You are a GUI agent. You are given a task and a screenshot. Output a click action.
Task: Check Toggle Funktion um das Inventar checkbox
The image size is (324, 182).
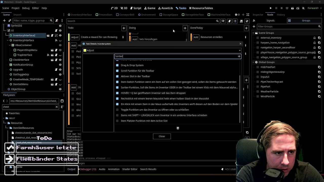click(117, 110)
